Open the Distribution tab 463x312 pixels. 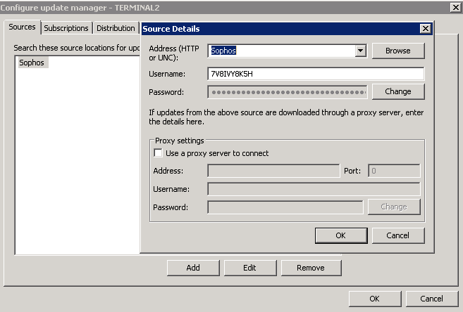pyautogui.click(x=116, y=28)
